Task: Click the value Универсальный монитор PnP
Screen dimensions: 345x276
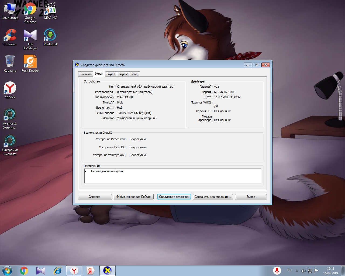Action: pyautogui.click(x=137, y=118)
